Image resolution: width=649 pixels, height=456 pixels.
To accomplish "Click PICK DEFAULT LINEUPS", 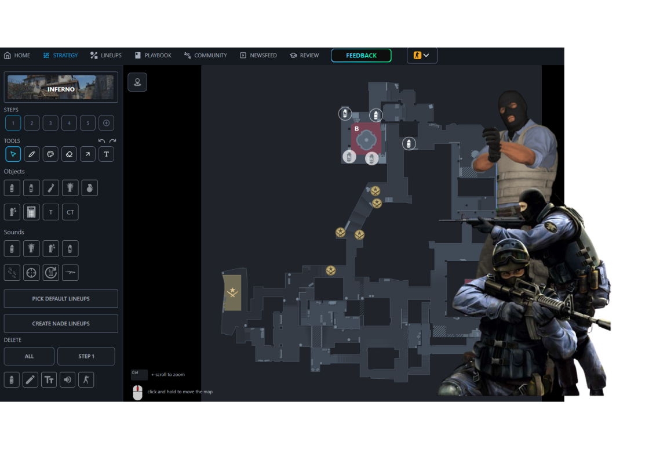I will click(61, 298).
